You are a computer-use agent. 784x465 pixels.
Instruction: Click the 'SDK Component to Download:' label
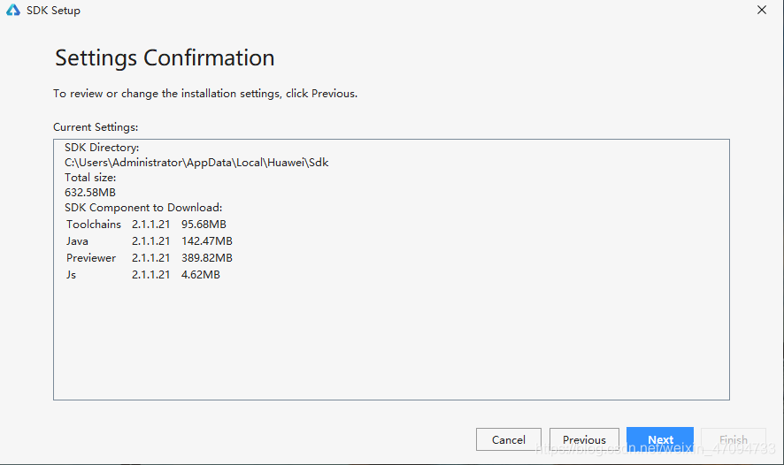tap(143, 207)
